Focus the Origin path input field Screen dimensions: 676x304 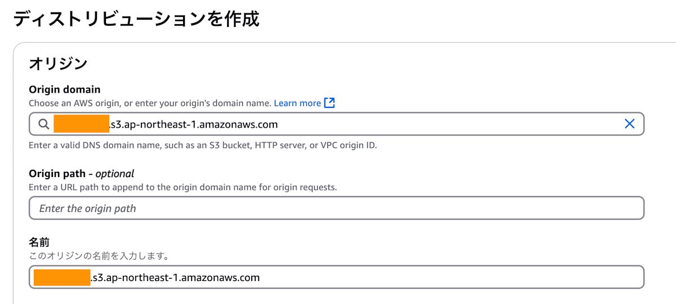336,208
